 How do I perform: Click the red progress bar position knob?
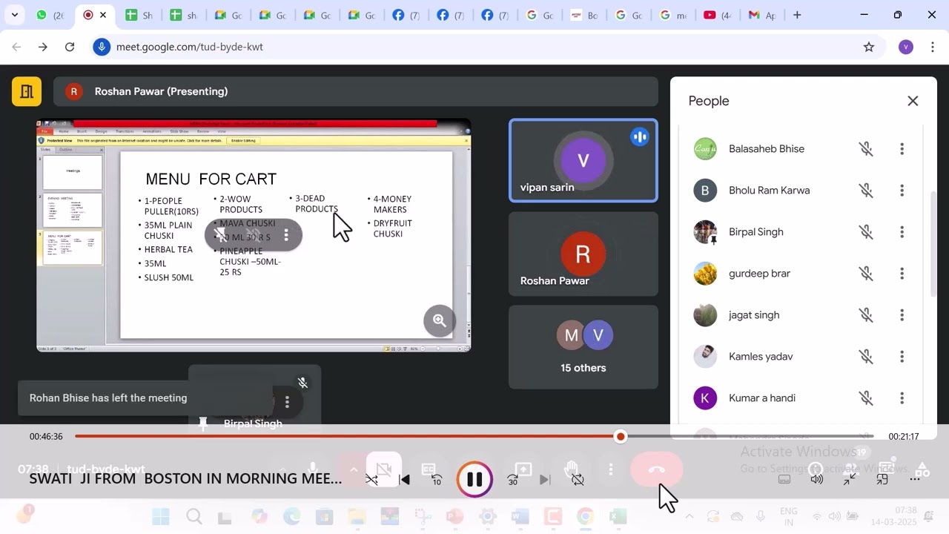pos(621,436)
